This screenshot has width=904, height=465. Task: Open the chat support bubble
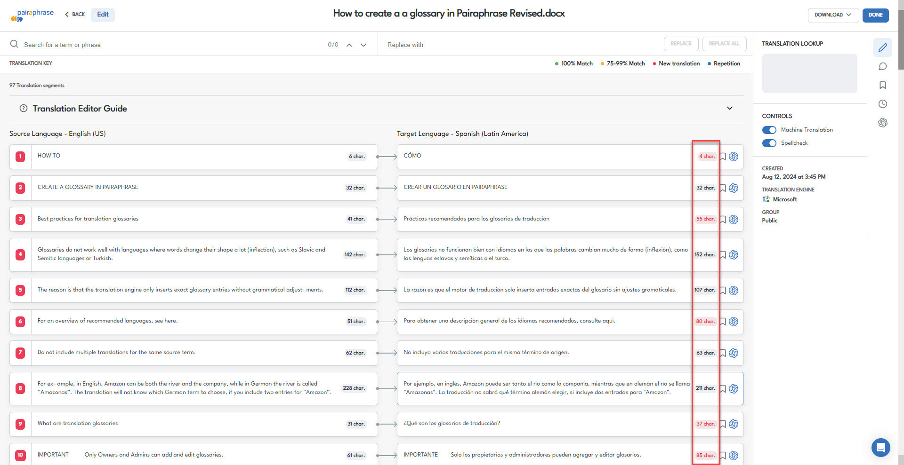pyautogui.click(x=880, y=447)
